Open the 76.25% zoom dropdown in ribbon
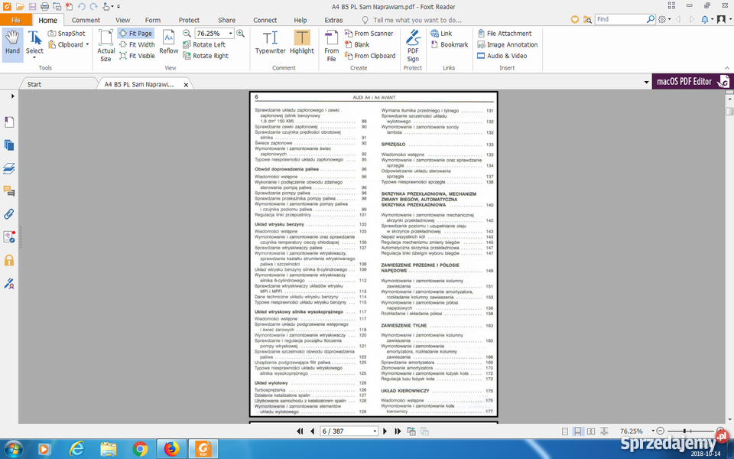The height and width of the screenshot is (459, 734). (230, 33)
